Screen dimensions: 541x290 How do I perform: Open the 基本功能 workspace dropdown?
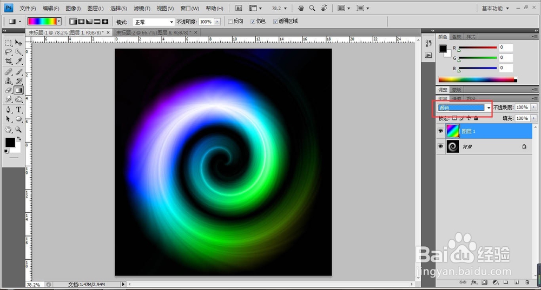(496, 8)
